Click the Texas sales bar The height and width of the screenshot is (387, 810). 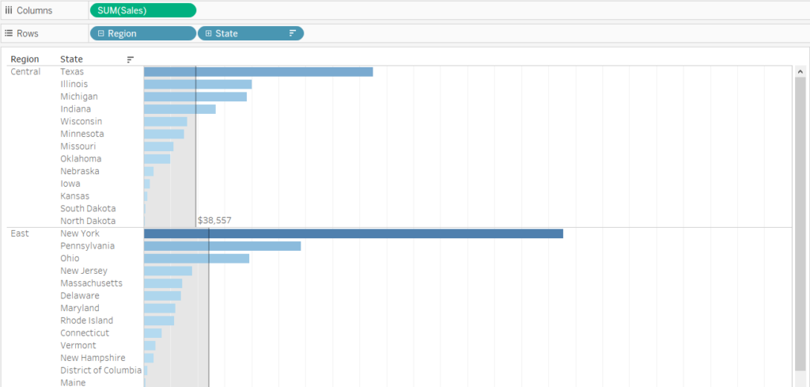tap(259, 72)
